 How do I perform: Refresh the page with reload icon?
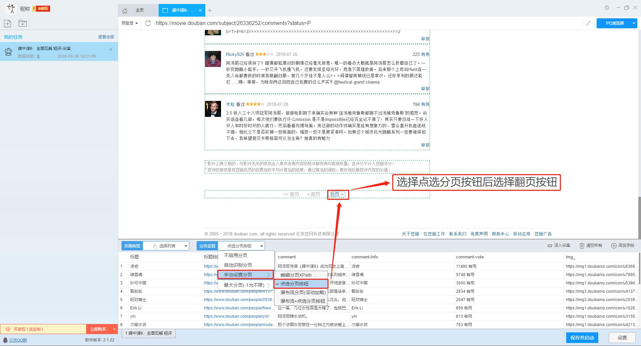tap(148, 23)
